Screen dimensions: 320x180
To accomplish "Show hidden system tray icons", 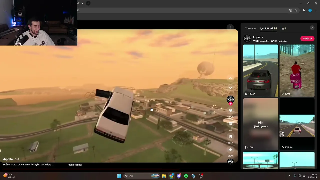I will [x=289, y=176].
